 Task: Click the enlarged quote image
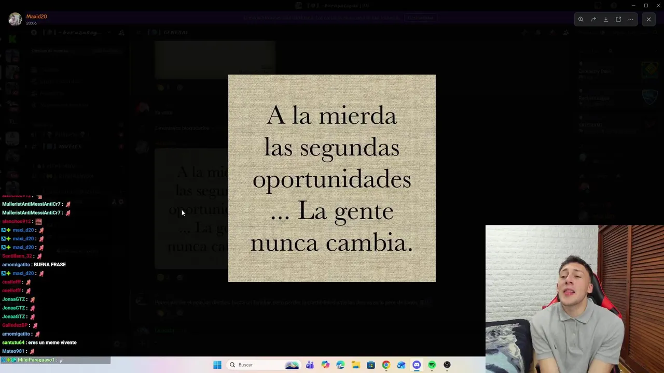pos(332,178)
